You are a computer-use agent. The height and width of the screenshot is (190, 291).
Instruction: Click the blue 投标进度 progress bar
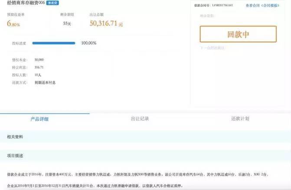[x=54, y=43]
